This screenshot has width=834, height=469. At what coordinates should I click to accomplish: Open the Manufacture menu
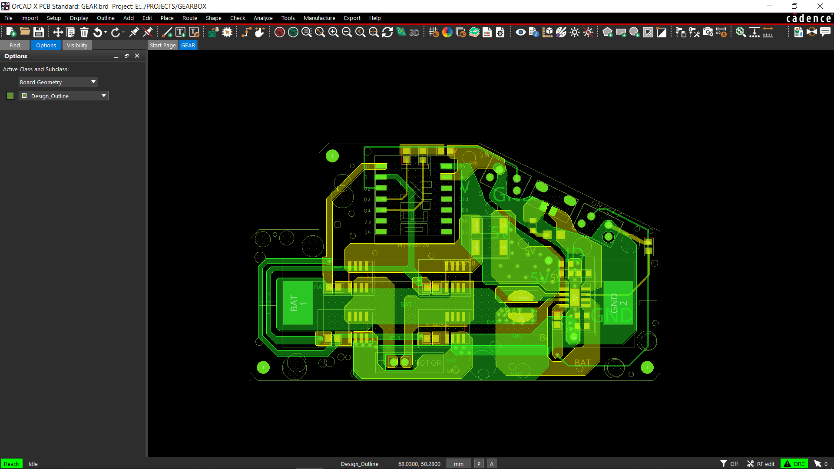pyautogui.click(x=319, y=18)
